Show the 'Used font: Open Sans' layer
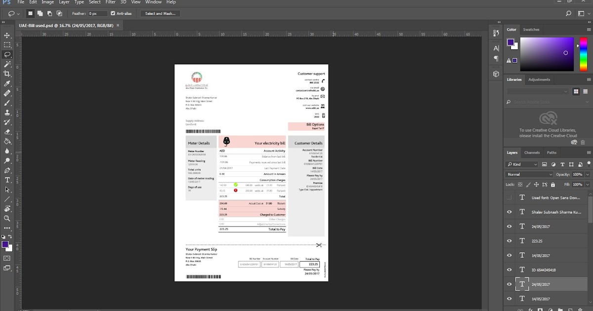Image resolution: width=593 pixels, height=311 pixels. (x=509, y=197)
